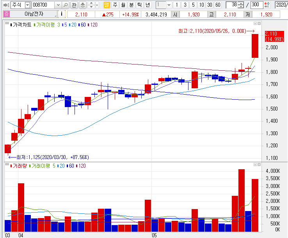Click the arrow-to-bar icon at toolbar start
Image resolution: width=288 pixels, height=238 pixels.
pyautogui.click(x=6, y=5)
